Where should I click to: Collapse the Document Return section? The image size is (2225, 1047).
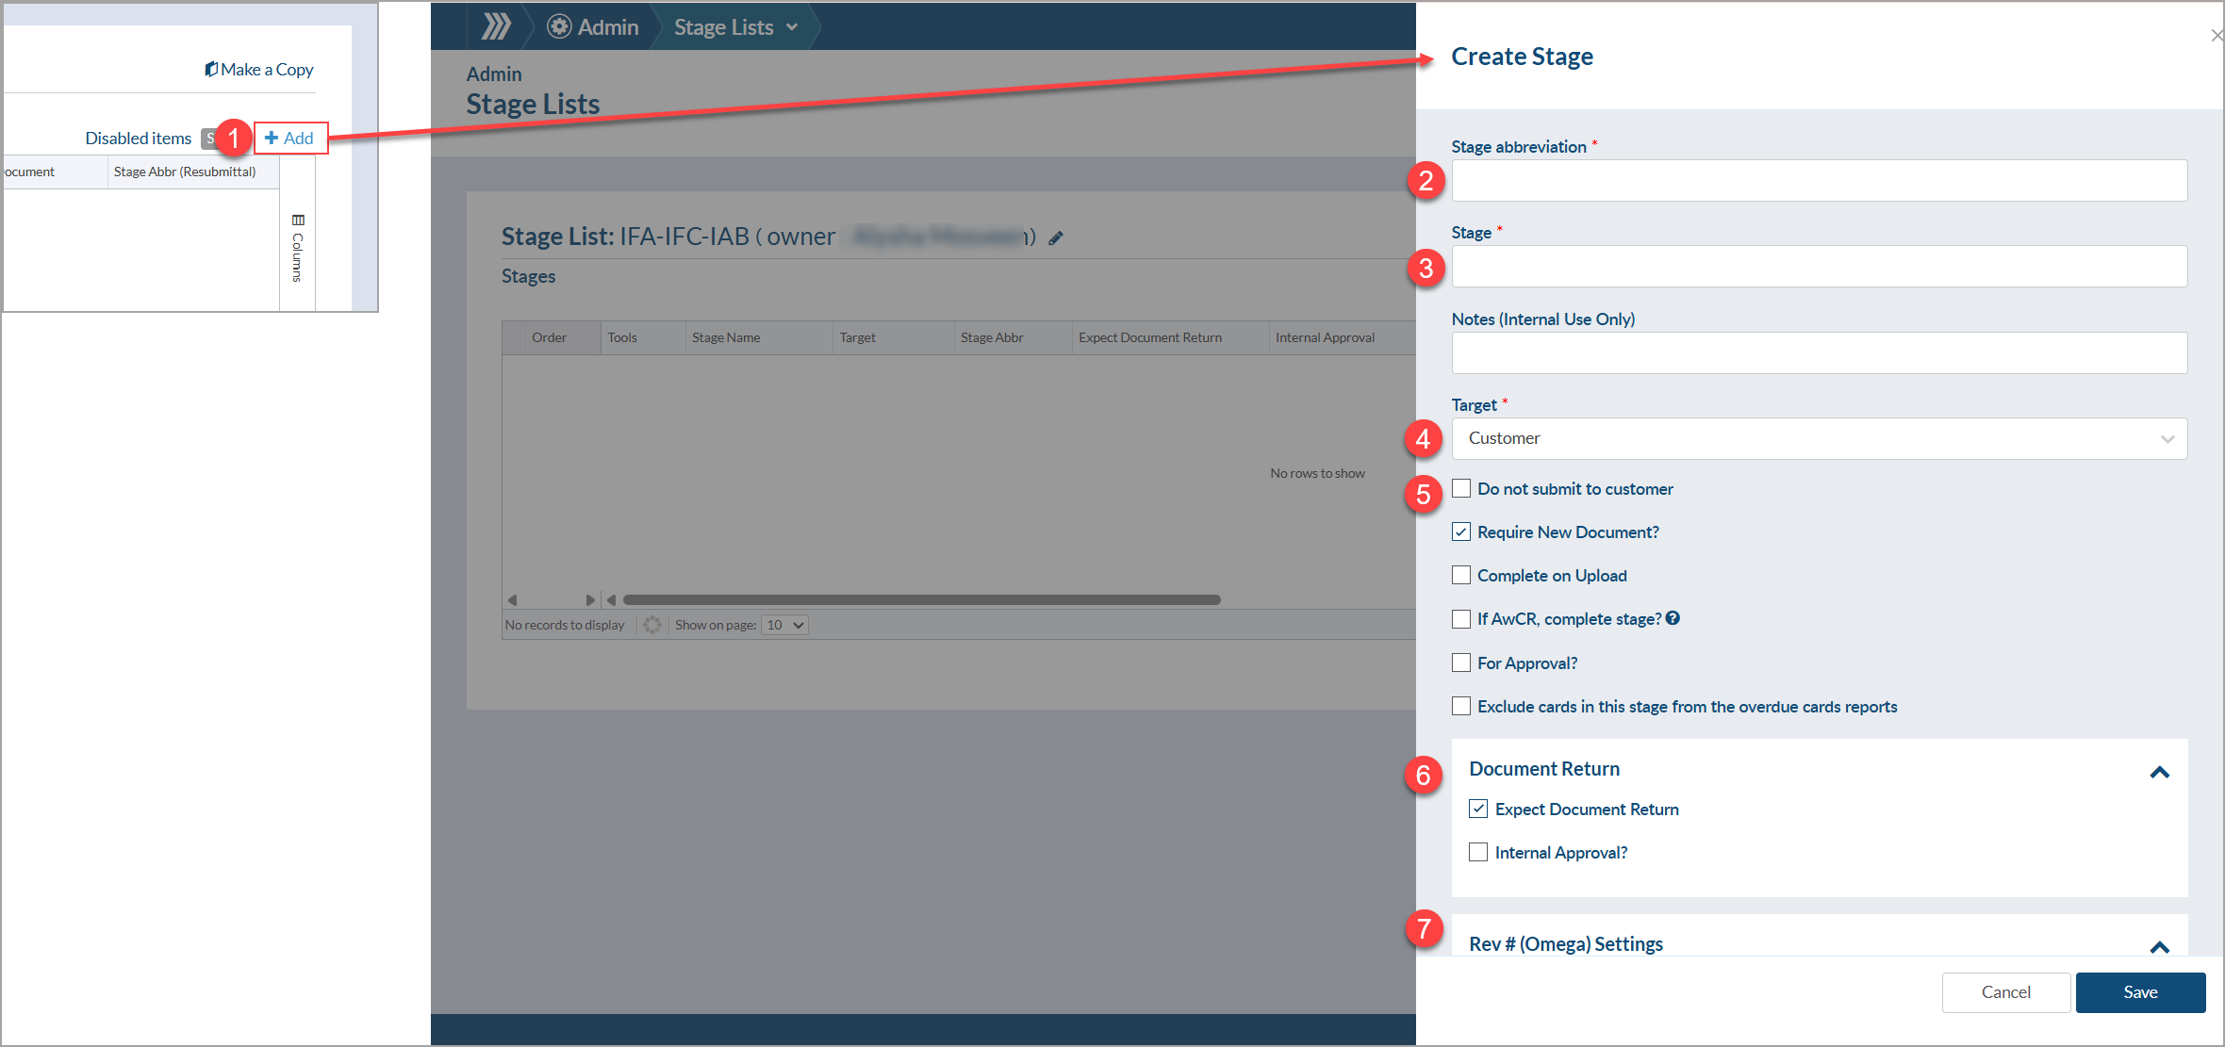pos(2159,772)
